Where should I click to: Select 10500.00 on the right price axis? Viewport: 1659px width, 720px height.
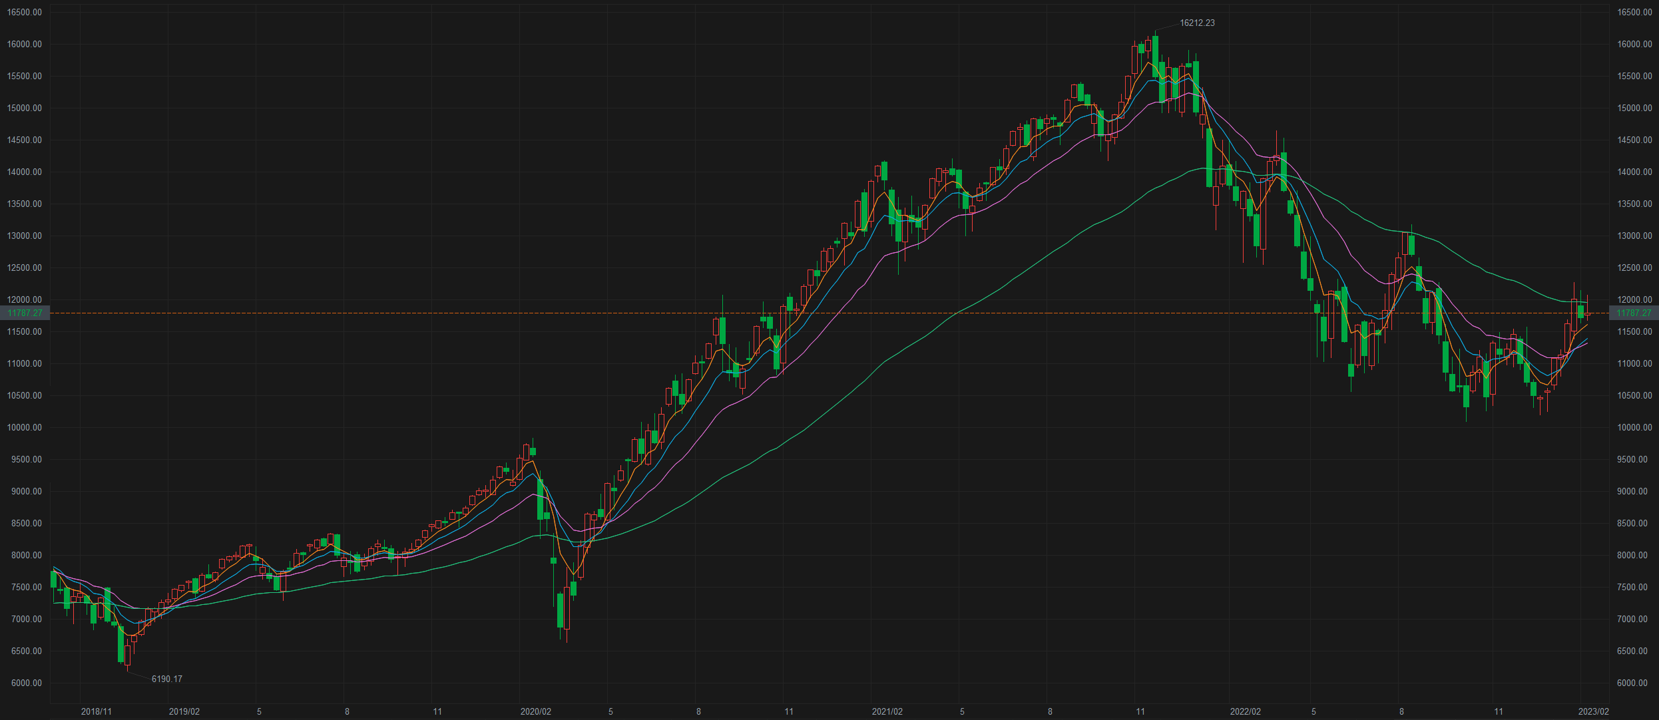pos(1634,395)
